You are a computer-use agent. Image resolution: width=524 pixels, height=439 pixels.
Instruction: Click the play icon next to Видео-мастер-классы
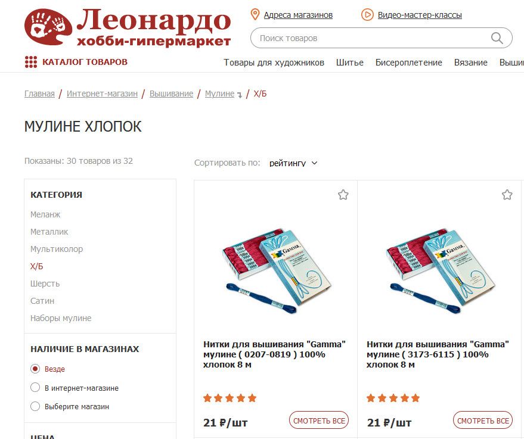[367, 15]
